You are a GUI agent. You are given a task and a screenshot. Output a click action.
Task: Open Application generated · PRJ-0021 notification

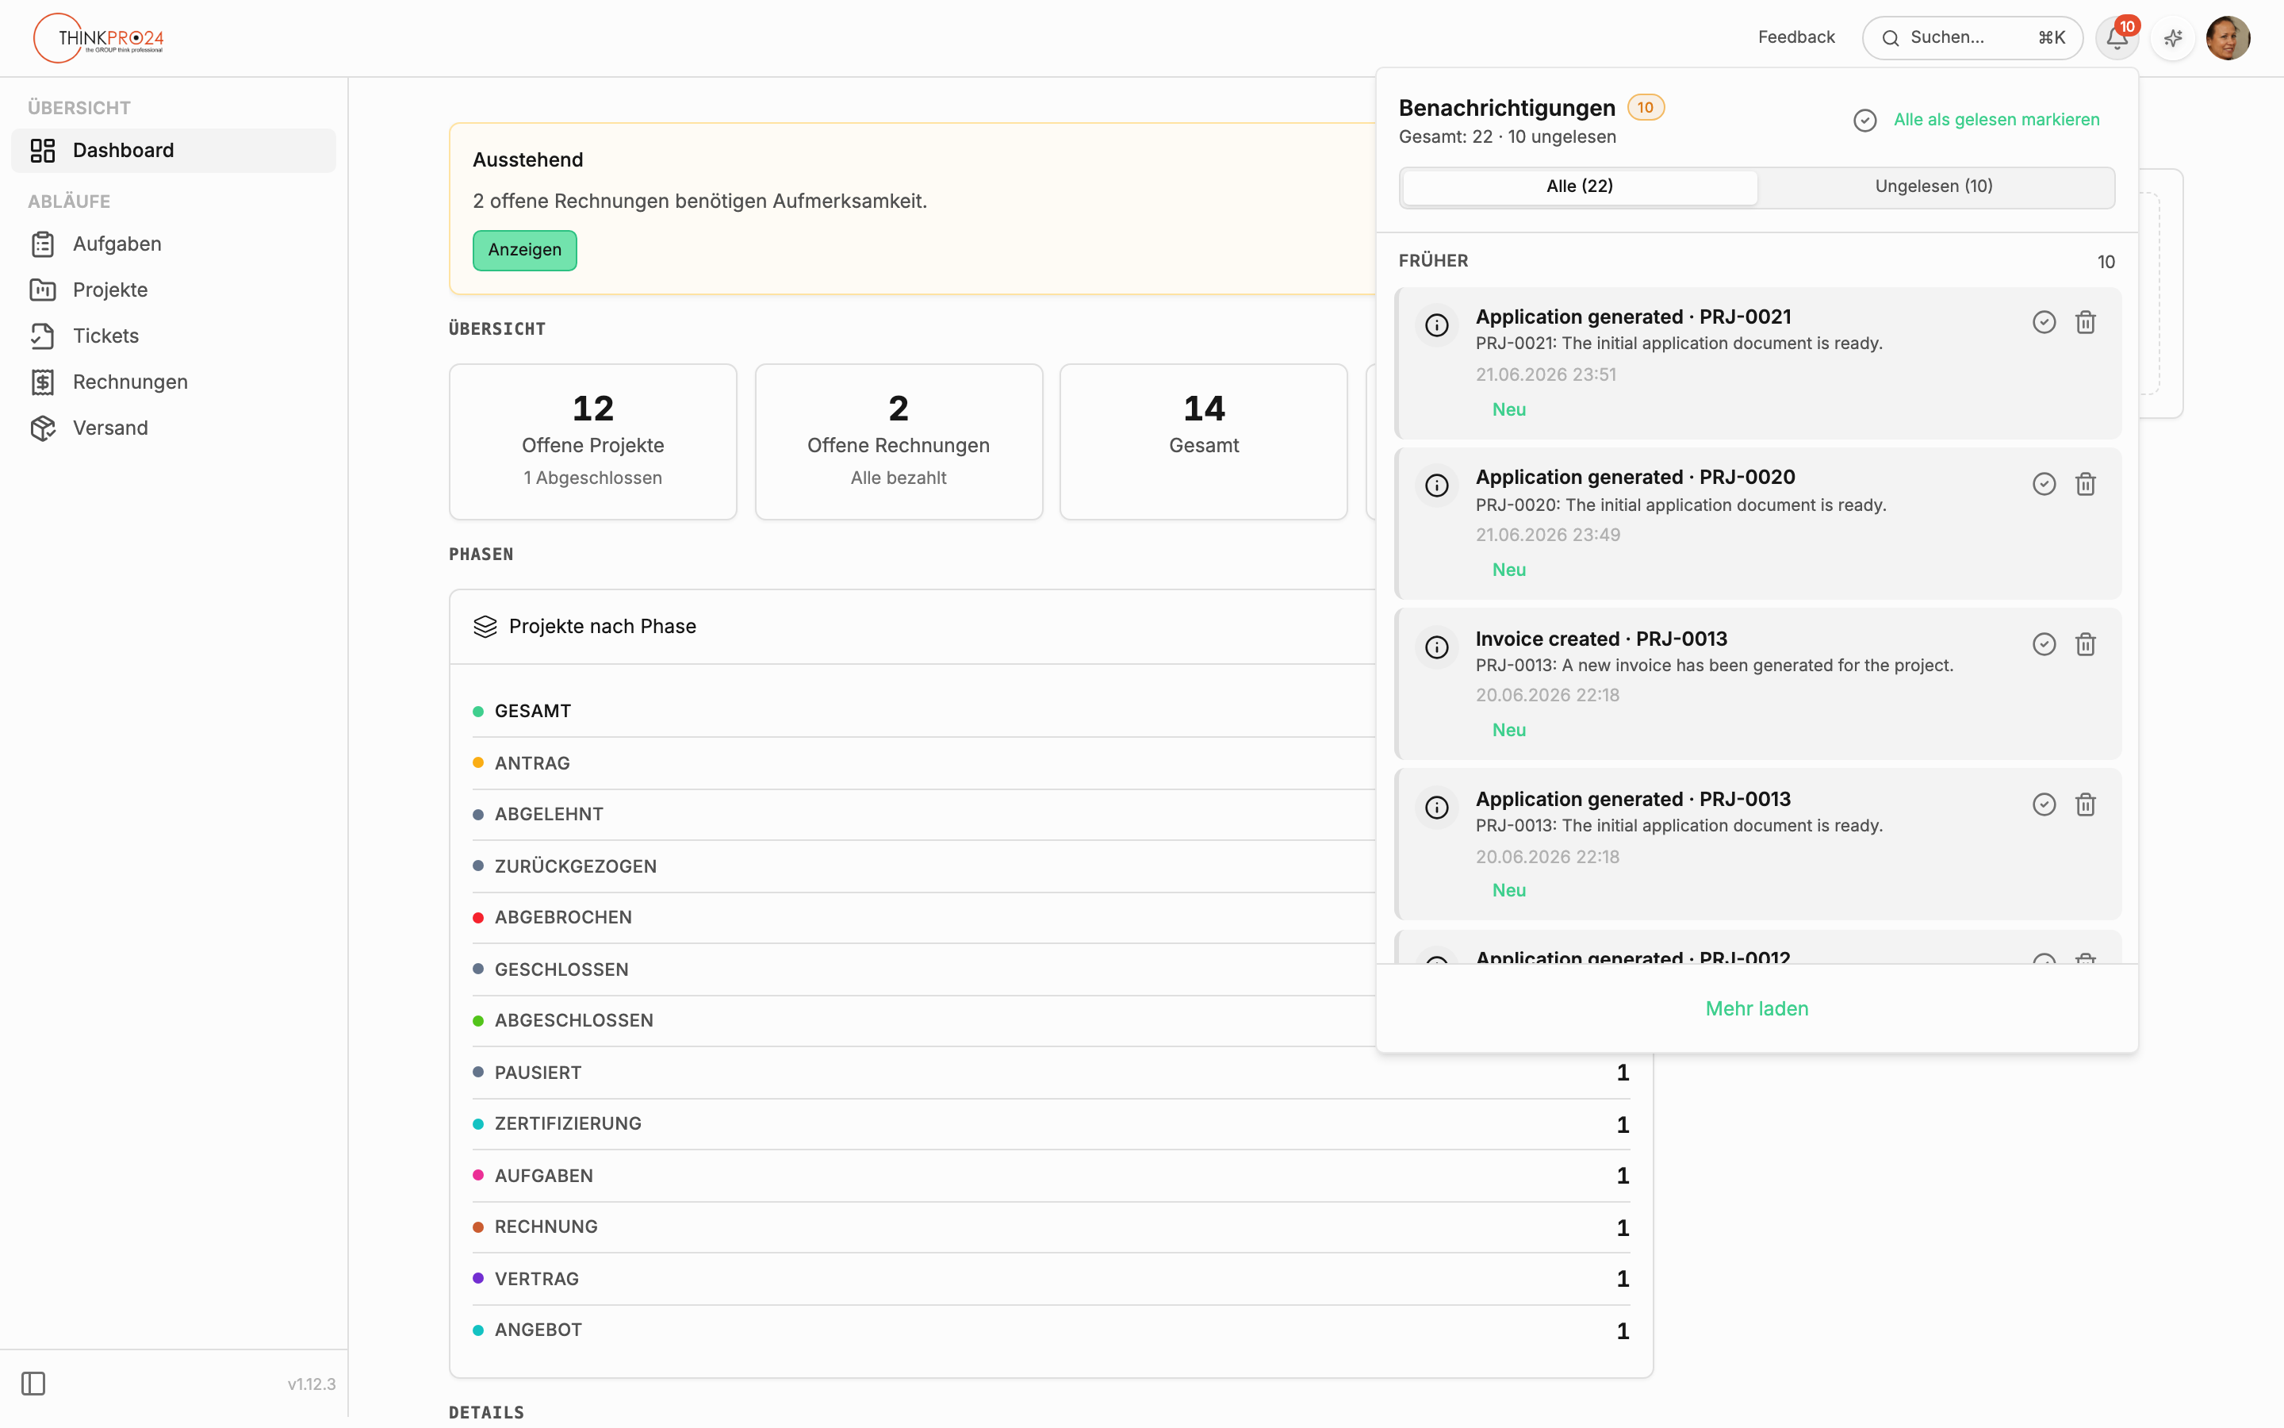1757,363
